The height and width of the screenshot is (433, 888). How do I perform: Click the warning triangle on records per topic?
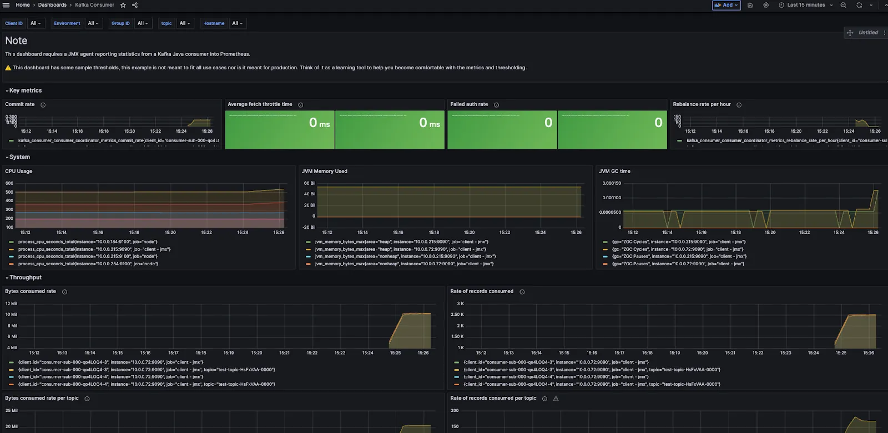[556, 399]
